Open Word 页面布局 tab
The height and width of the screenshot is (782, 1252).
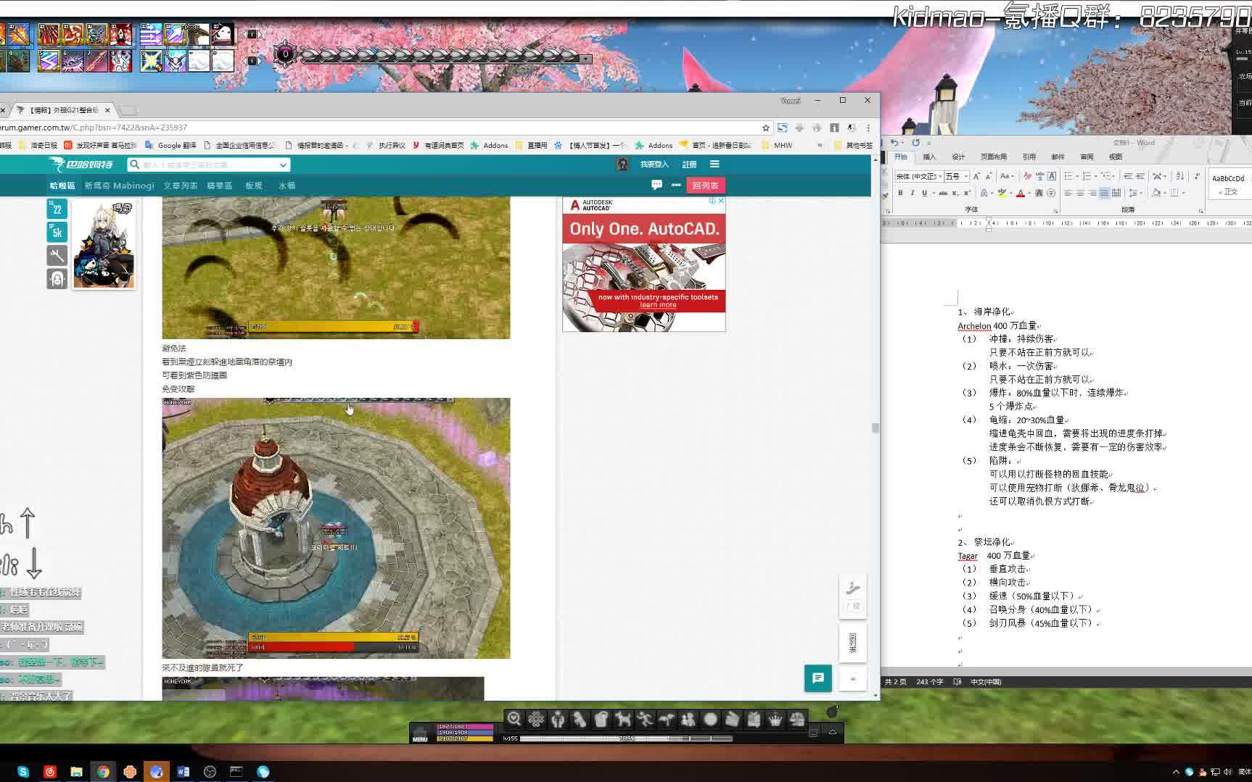point(993,157)
